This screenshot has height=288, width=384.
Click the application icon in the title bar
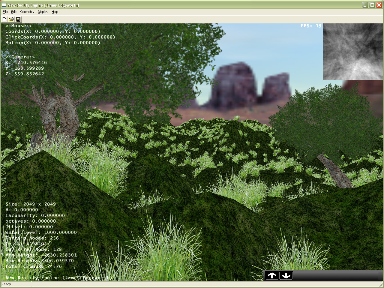tap(4, 5)
